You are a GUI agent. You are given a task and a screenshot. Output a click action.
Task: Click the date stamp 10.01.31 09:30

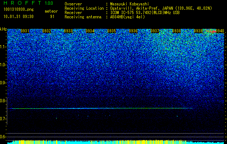tap(18, 17)
